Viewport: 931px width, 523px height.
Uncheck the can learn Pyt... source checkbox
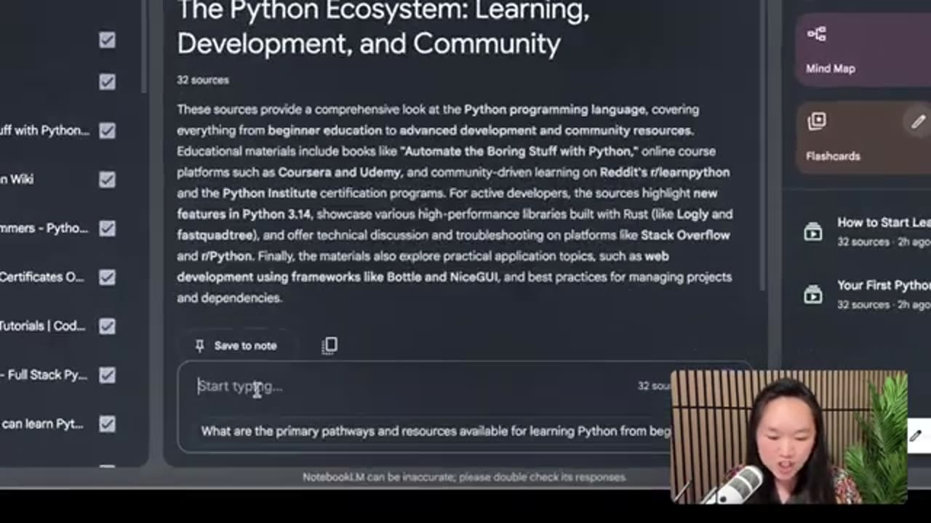point(107,423)
